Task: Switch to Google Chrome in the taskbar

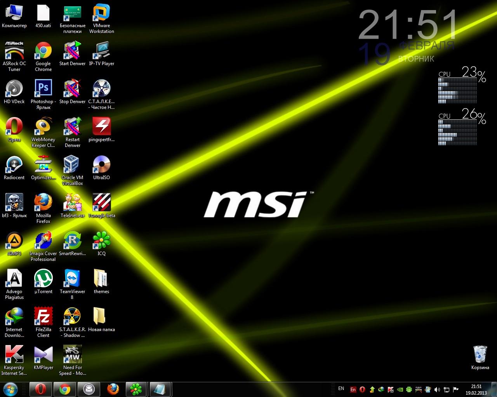Action: click(x=64, y=389)
